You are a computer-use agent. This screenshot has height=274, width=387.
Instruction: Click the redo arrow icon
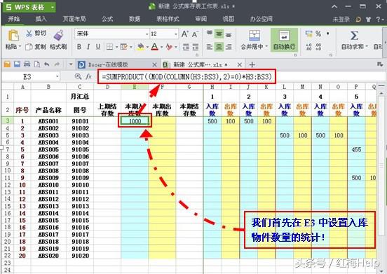click(57, 64)
